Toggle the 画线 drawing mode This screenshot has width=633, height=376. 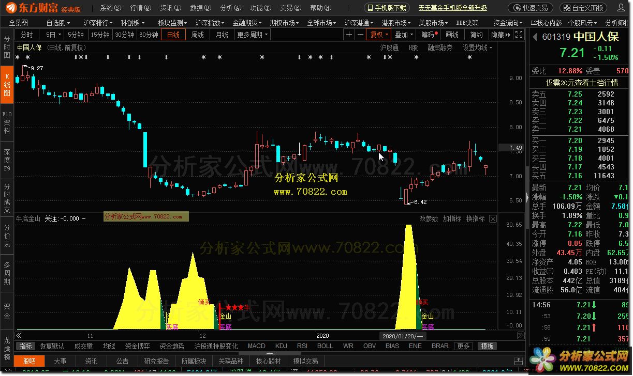(452, 35)
